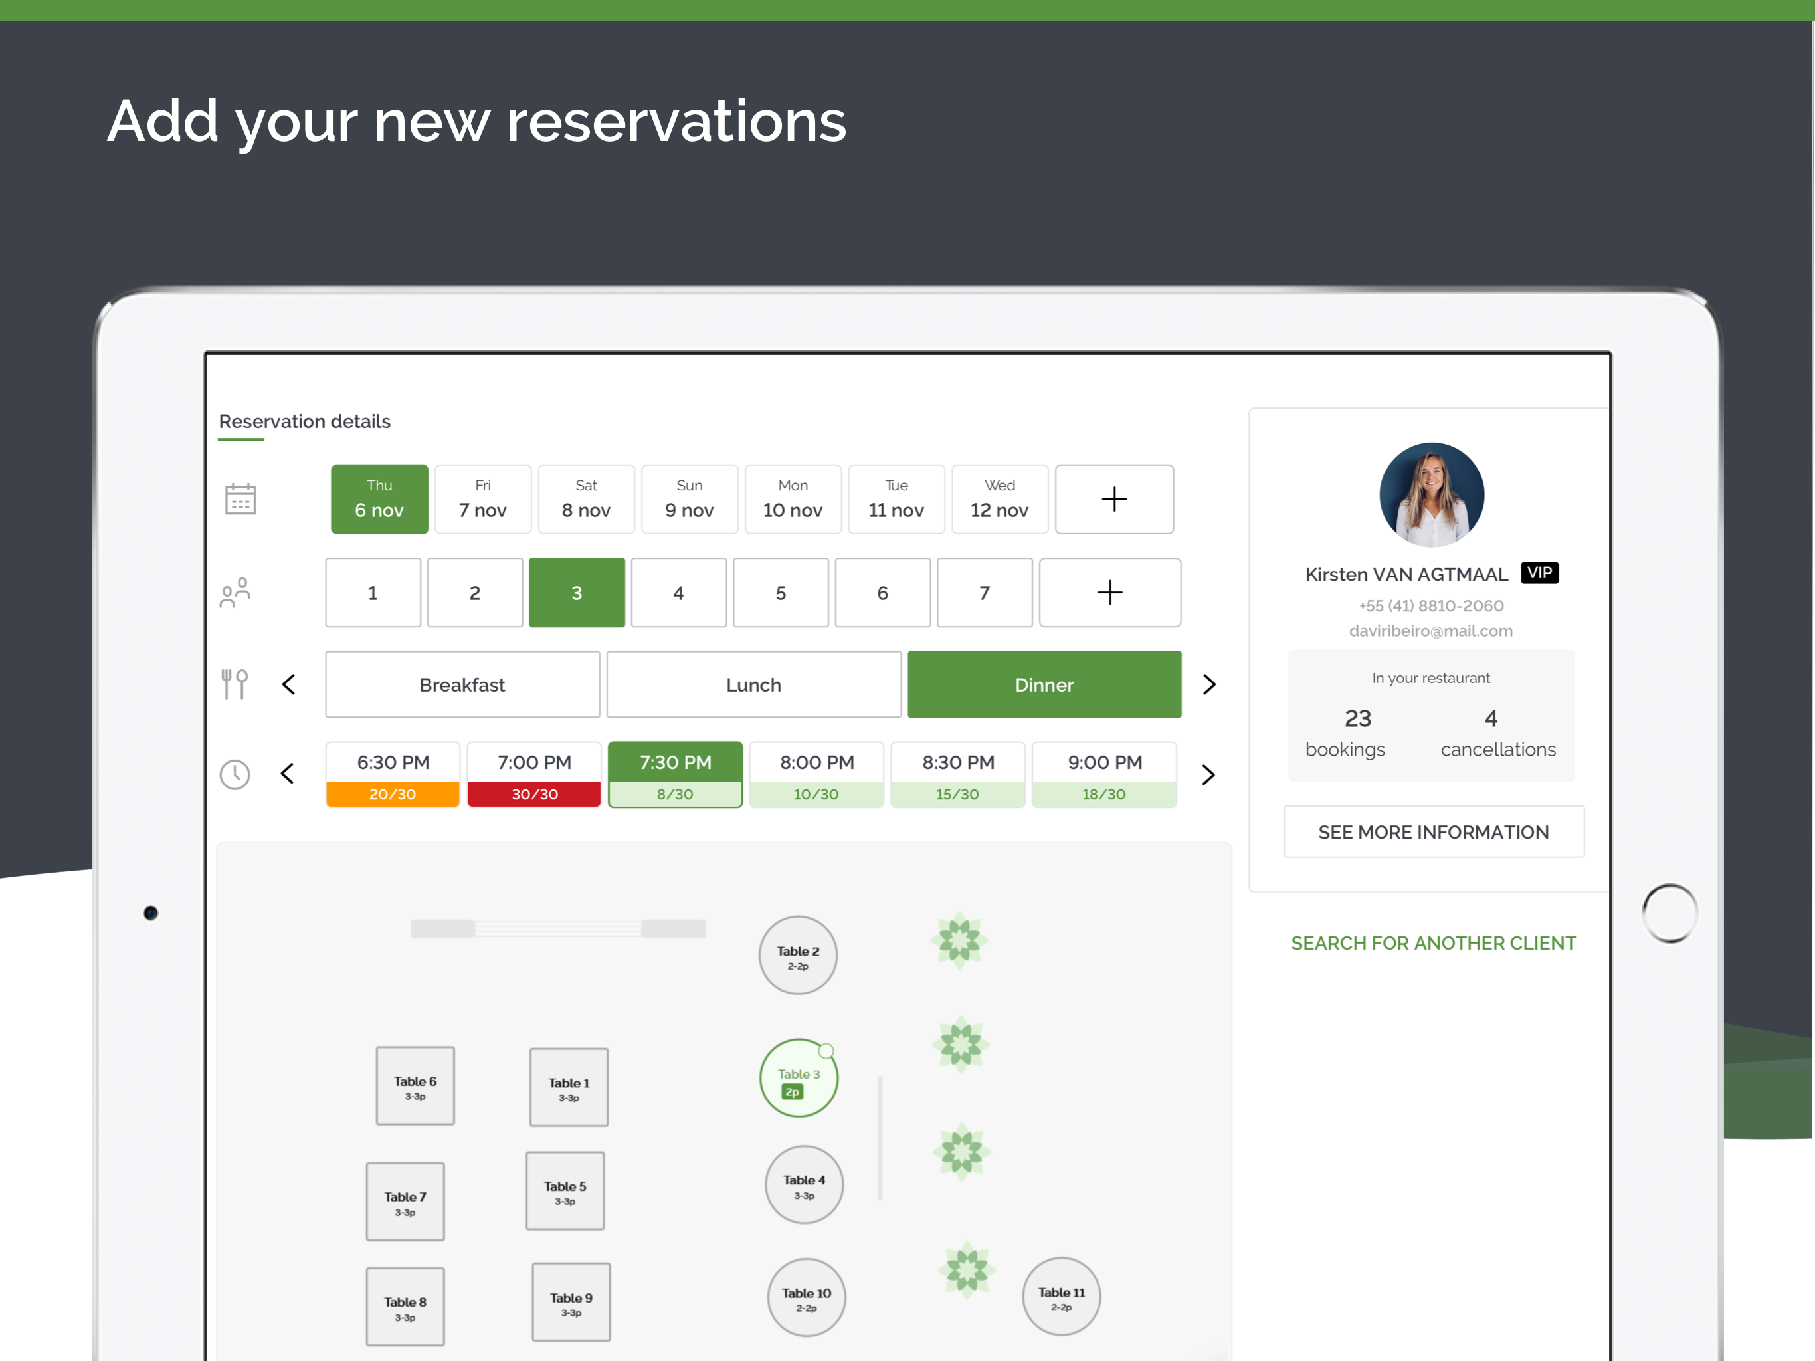Switch to the Lunch service
The height and width of the screenshot is (1361, 1815).
tap(753, 684)
